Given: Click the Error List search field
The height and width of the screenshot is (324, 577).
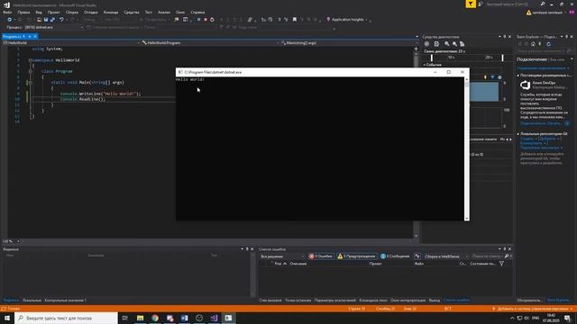Looking at the screenshot, I should [488, 256].
